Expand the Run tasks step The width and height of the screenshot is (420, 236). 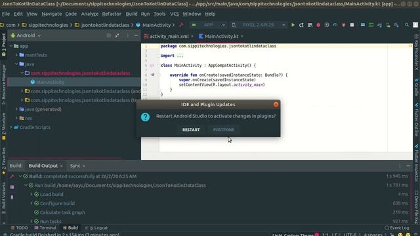tap(31, 222)
